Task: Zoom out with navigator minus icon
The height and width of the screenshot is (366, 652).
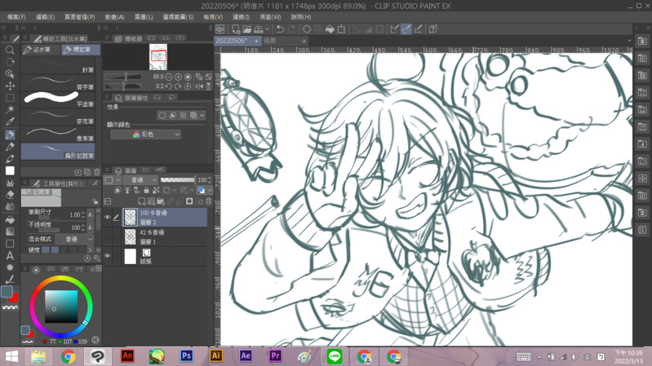Action: pyautogui.click(x=169, y=77)
